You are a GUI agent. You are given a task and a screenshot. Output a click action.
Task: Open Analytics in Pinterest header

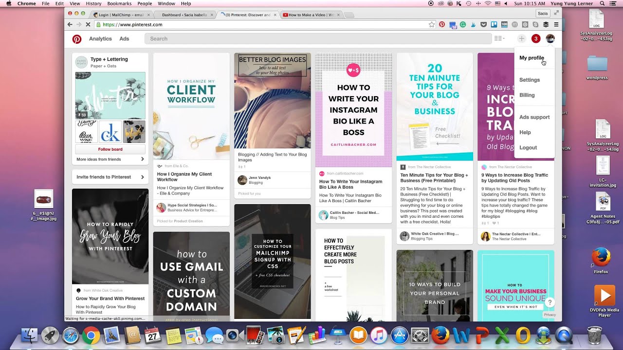click(100, 39)
